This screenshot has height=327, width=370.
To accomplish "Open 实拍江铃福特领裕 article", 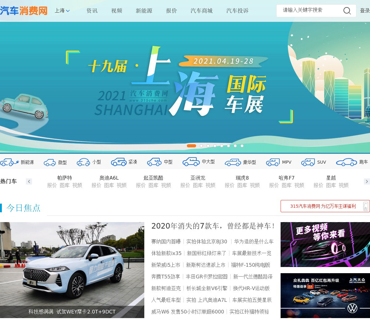I will tap(249, 312).
